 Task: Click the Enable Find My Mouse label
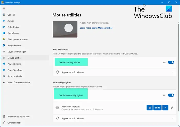[x=69, y=62]
